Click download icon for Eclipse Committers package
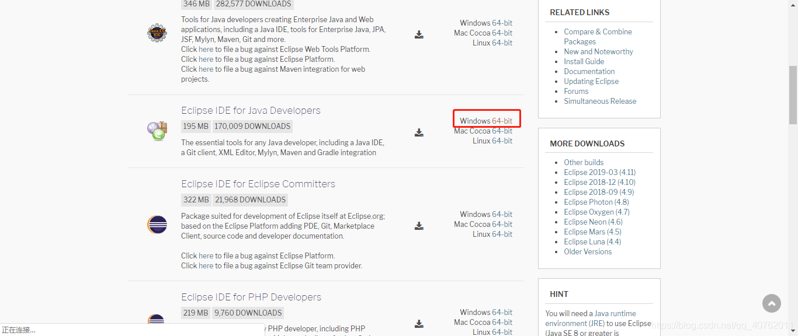Image resolution: width=798 pixels, height=336 pixels. click(x=419, y=226)
